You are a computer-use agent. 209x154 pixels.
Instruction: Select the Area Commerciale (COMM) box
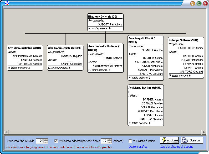(x=65, y=58)
